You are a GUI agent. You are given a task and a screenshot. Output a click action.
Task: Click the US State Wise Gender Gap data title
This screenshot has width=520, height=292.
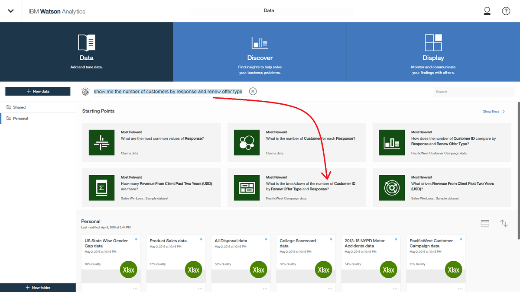pyautogui.click(x=106, y=243)
